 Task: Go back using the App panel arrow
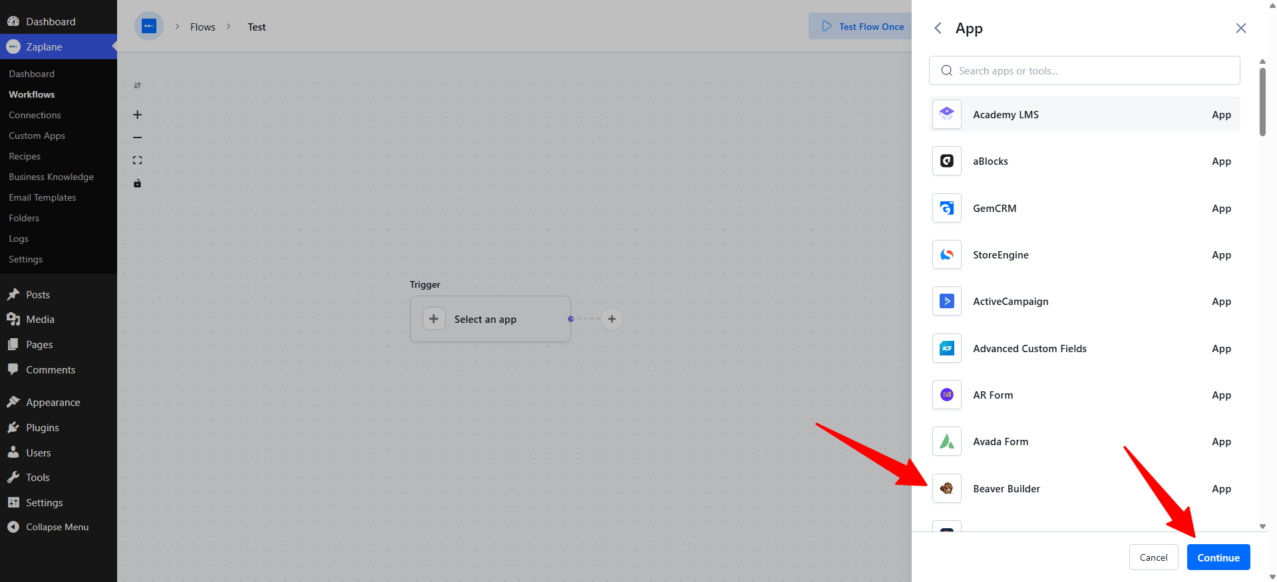(938, 28)
